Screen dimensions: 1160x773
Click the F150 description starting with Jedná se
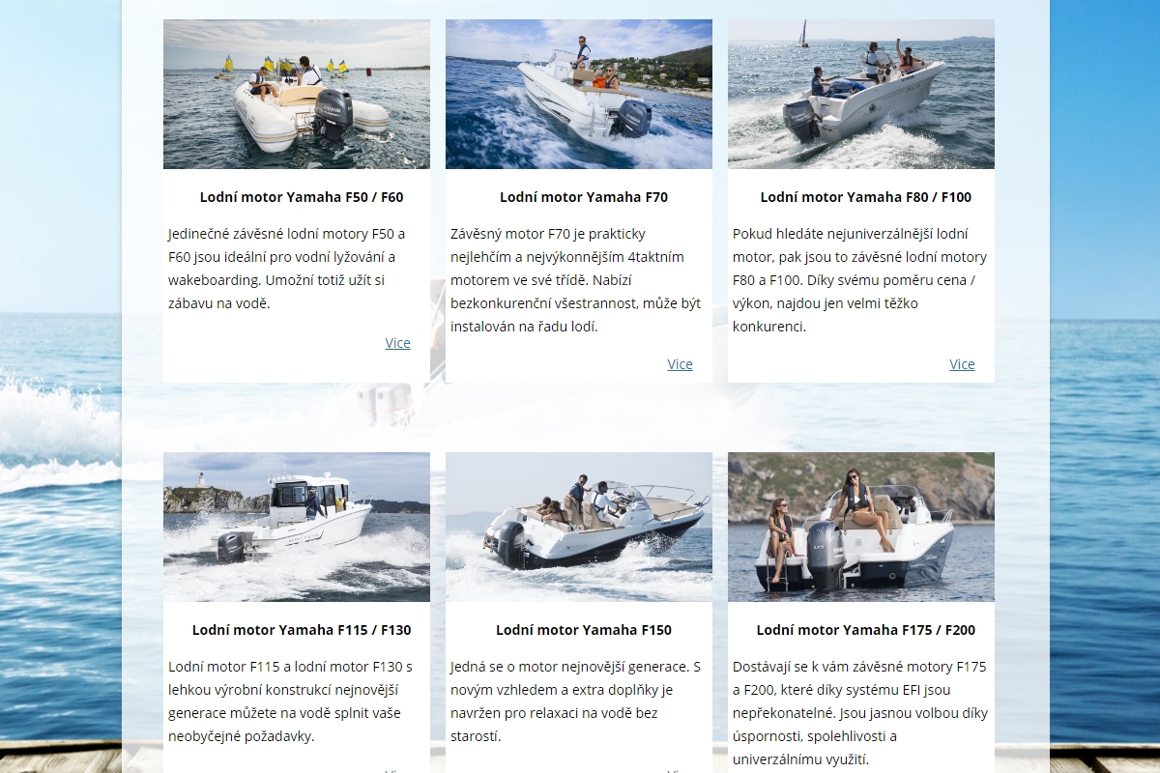575,701
